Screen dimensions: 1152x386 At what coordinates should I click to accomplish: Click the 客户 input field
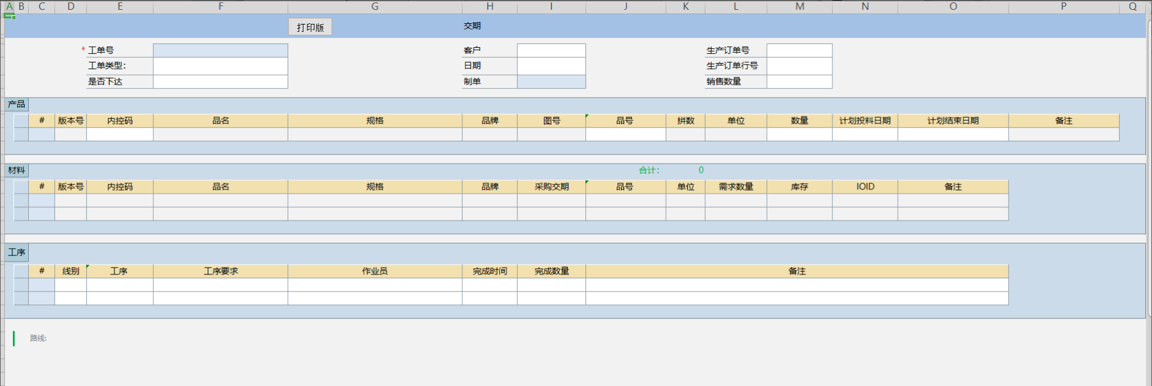[x=551, y=50]
